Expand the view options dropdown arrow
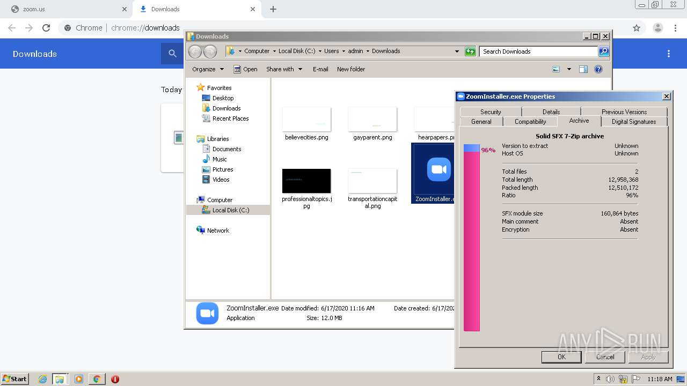Image resolution: width=687 pixels, height=386 pixels. pyautogui.click(x=569, y=69)
